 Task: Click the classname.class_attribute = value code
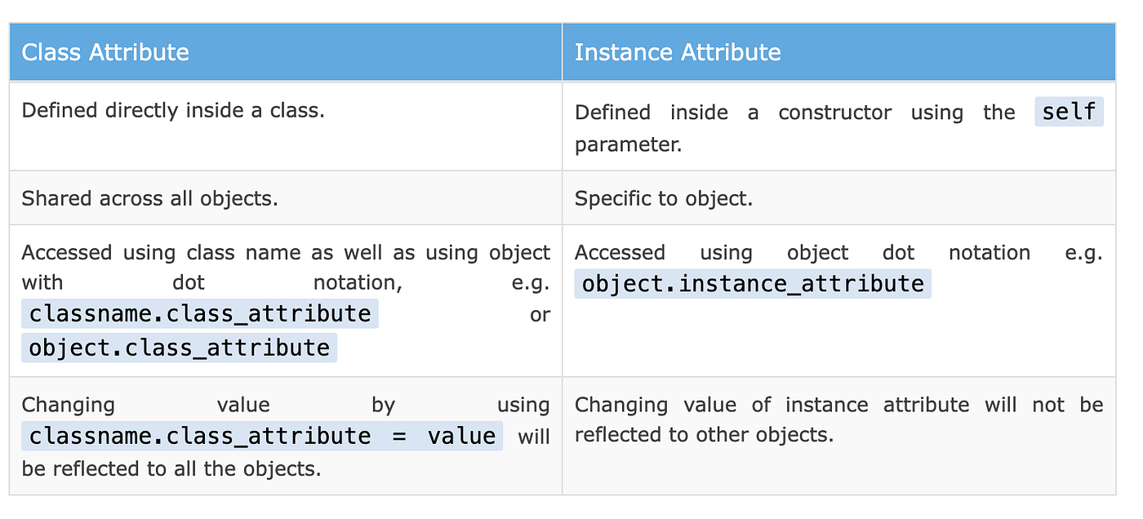click(262, 436)
